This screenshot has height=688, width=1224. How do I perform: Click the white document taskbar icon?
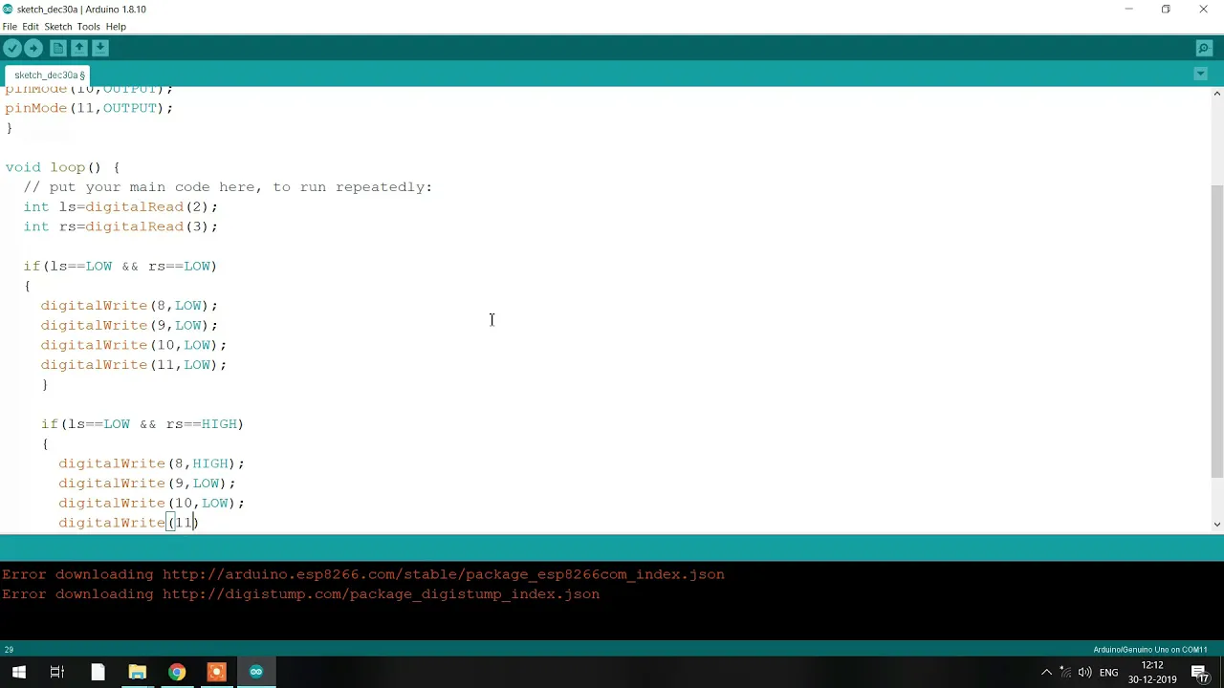[98, 672]
